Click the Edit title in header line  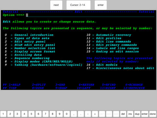coord(78,12)
